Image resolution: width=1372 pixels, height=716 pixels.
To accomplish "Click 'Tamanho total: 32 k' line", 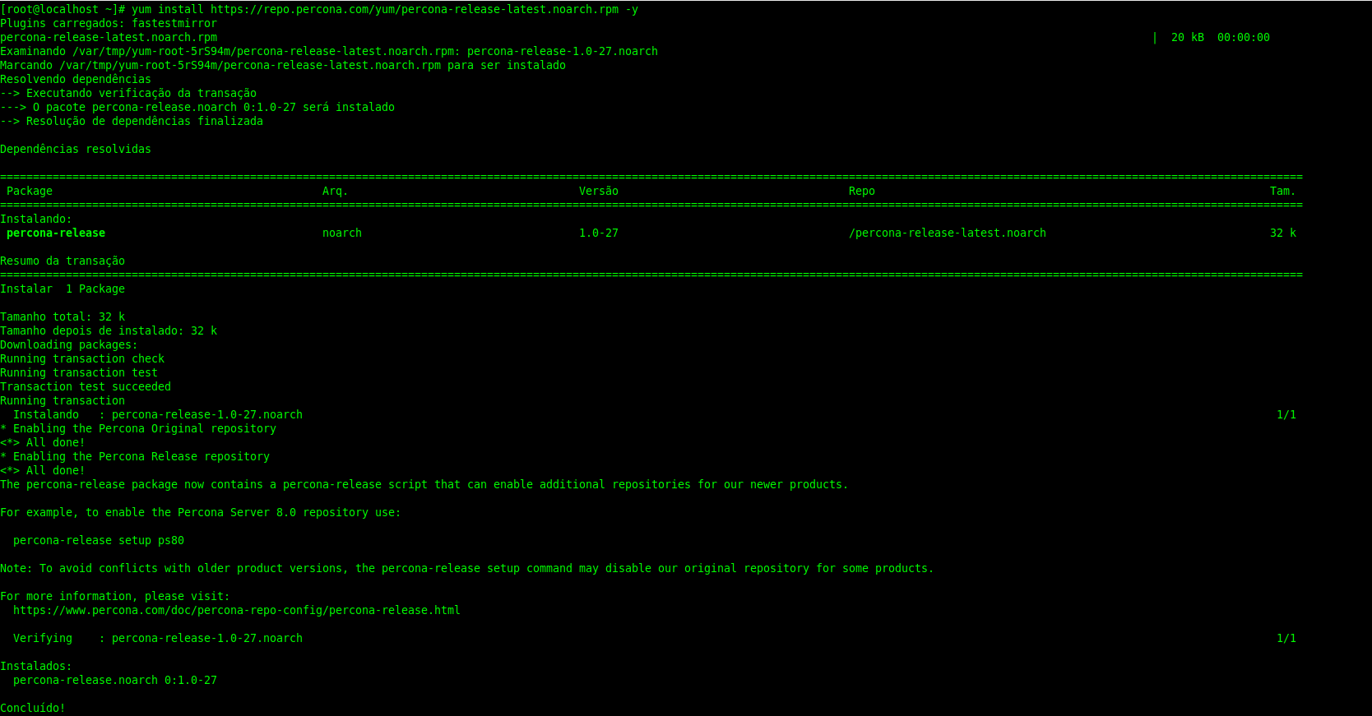I will point(63,316).
